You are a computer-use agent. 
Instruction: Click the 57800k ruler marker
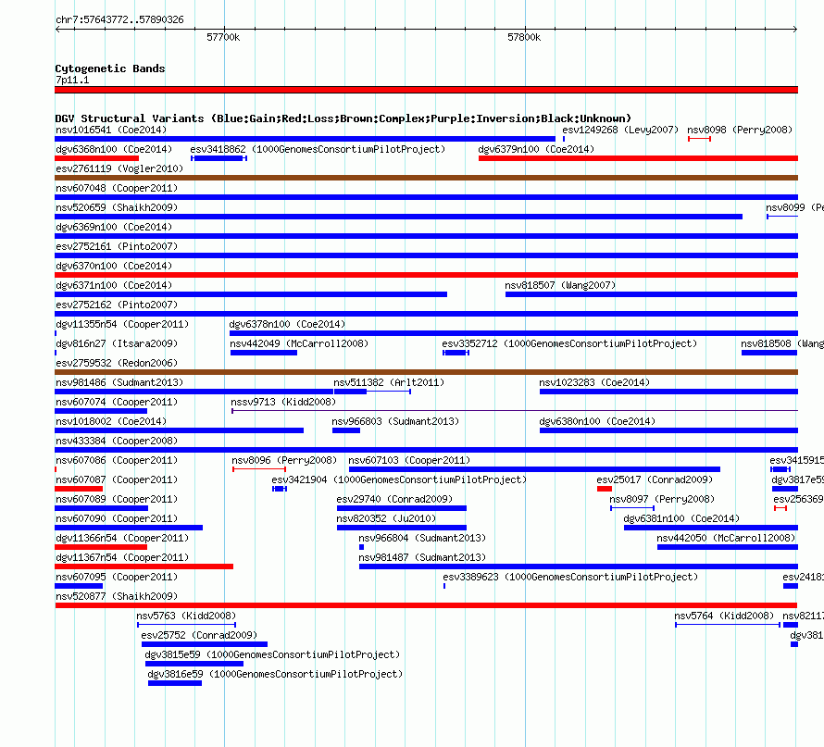(x=524, y=37)
